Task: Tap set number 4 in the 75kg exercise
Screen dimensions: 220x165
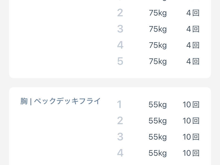Action: pos(120,45)
